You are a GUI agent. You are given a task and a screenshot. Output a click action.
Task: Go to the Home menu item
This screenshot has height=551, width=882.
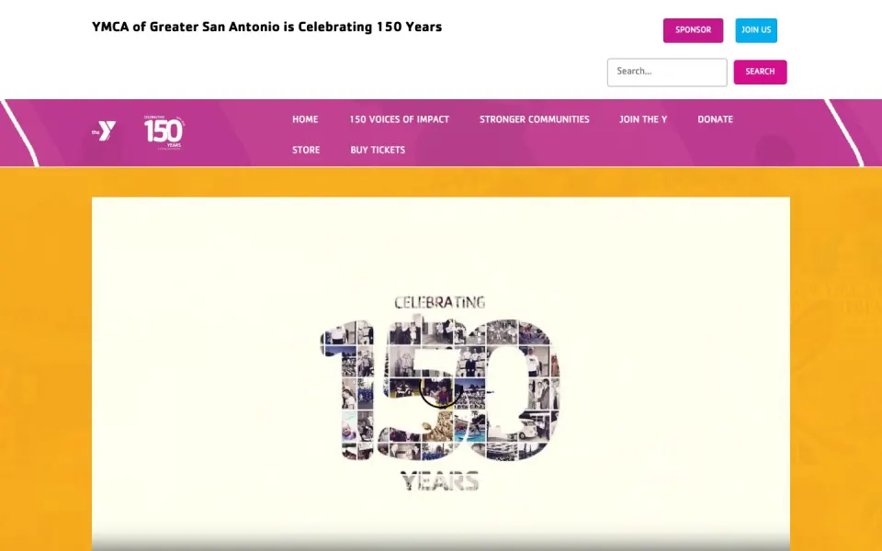coord(305,119)
